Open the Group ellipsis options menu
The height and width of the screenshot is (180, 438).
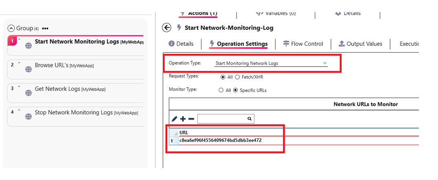[x=45, y=29]
